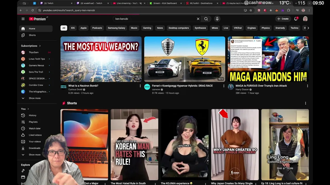Click the carwow channel avatar
This screenshot has height=185, width=330.
click(147, 87)
